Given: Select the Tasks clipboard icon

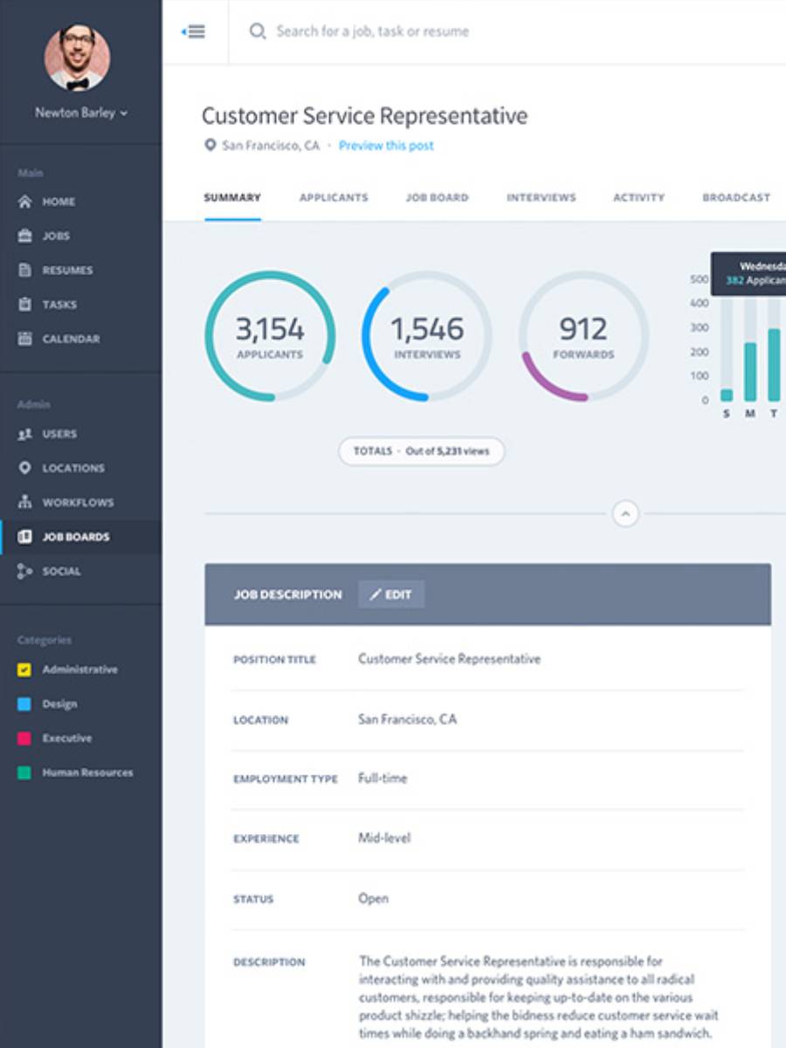Looking at the screenshot, I should 25,305.
